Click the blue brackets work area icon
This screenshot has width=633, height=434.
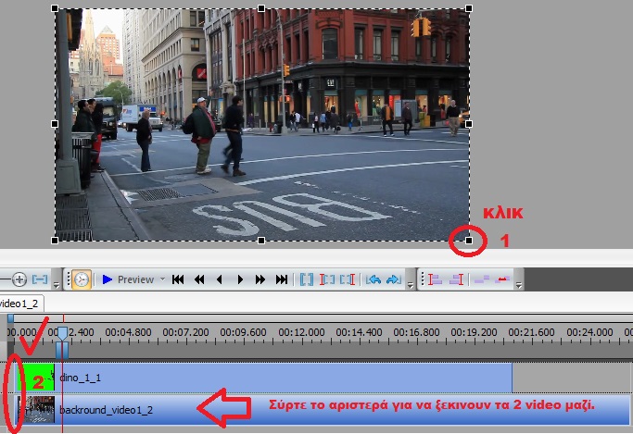[x=307, y=279]
